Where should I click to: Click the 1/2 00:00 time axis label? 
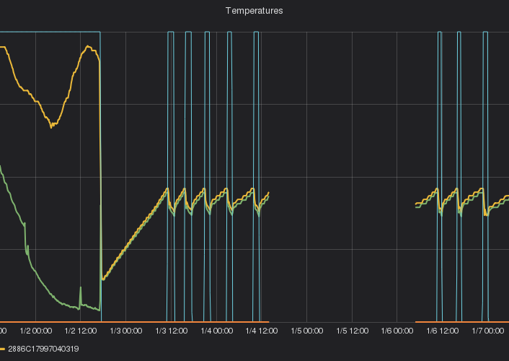click(x=36, y=331)
